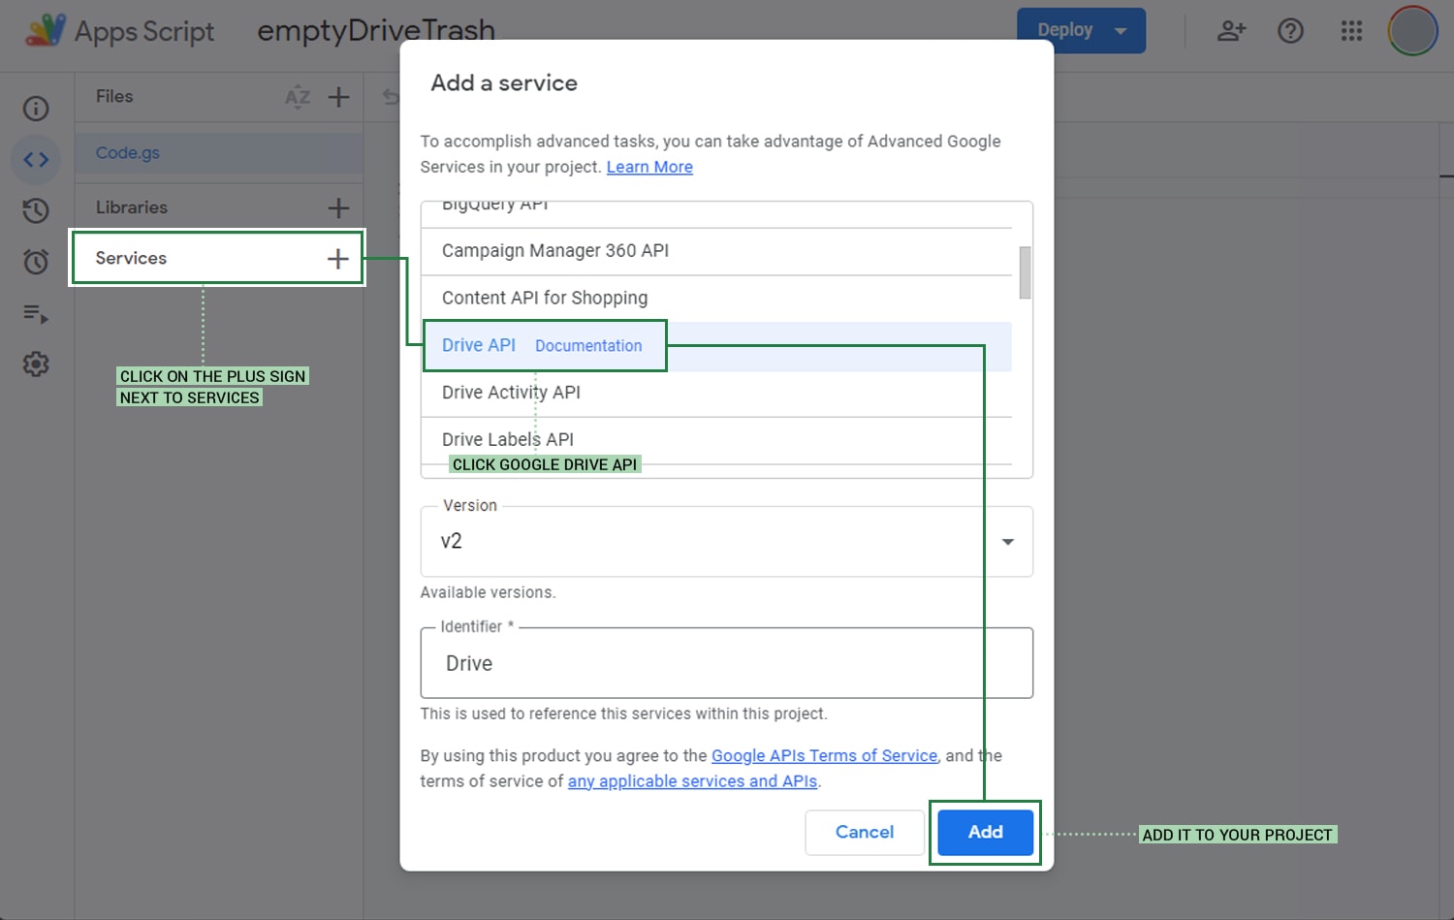Share the project with a collaborator
This screenshot has width=1454, height=920.
pos(1231,30)
